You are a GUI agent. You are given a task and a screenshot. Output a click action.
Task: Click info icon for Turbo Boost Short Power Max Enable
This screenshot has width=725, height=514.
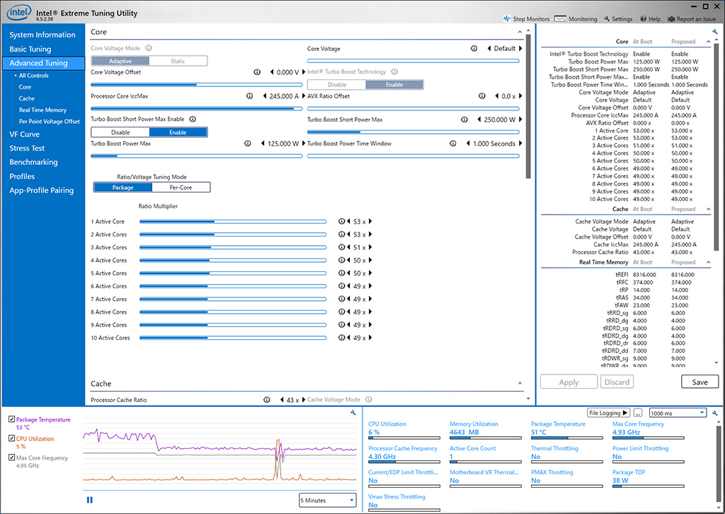pos(193,119)
